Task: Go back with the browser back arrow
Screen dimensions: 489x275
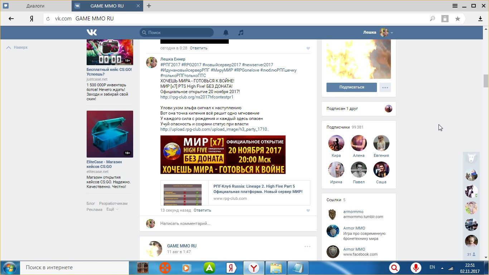Action: coord(11,19)
